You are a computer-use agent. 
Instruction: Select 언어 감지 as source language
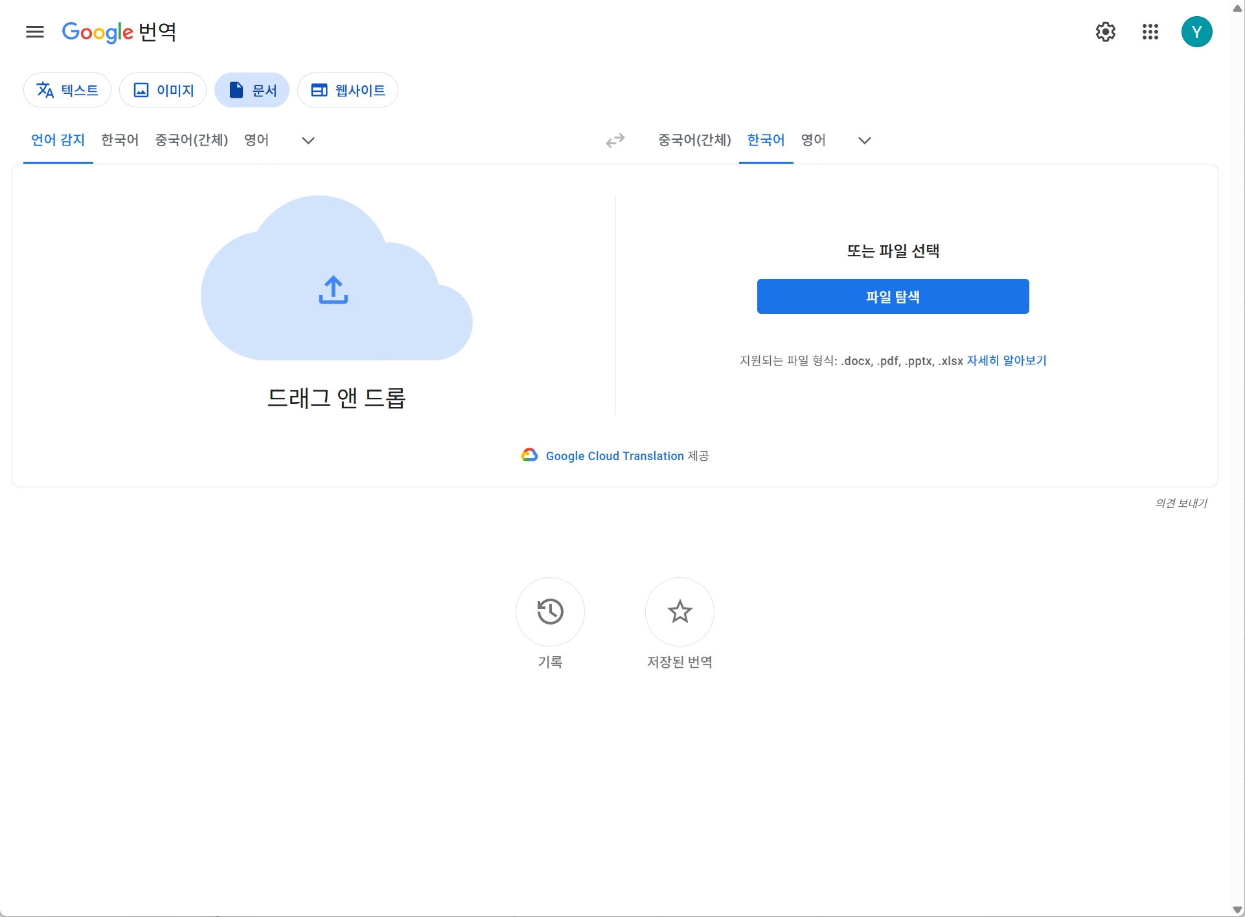tap(58, 140)
